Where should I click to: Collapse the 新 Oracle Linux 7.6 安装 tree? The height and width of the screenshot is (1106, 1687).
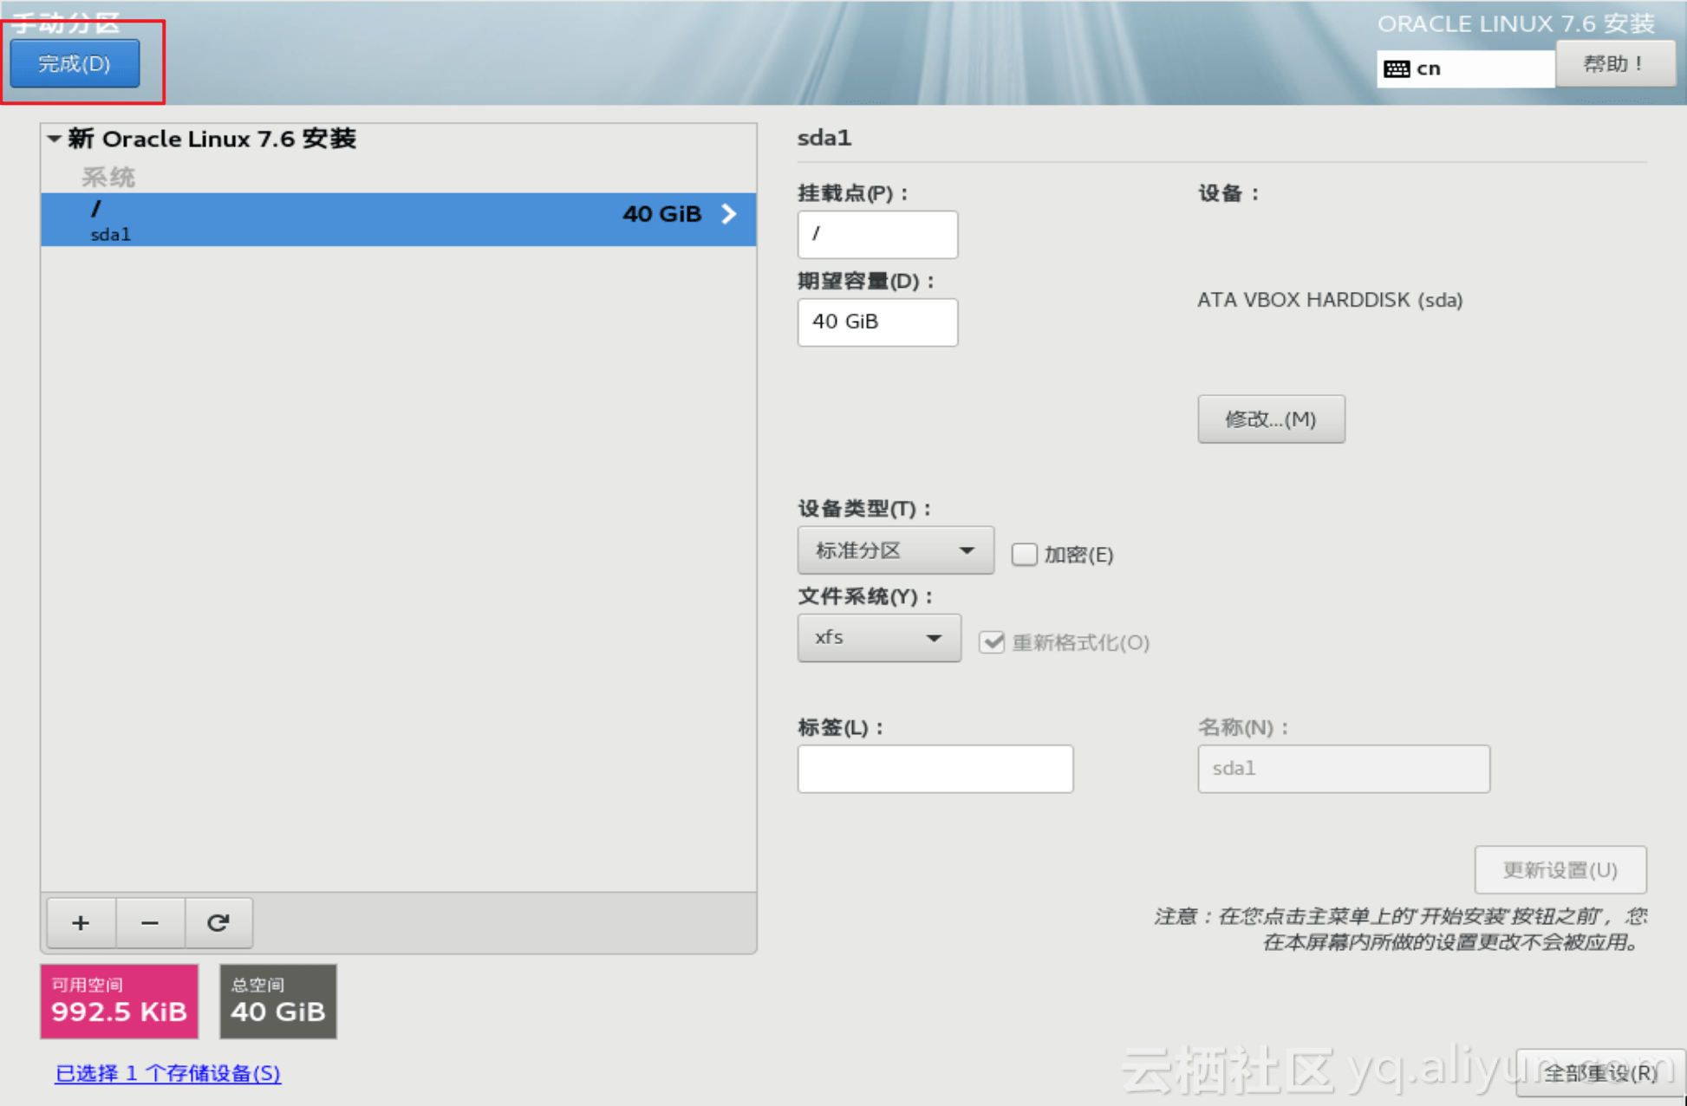pyautogui.click(x=55, y=139)
